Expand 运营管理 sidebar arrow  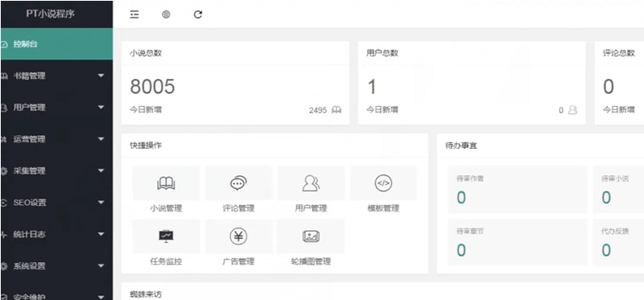click(101, 139)
